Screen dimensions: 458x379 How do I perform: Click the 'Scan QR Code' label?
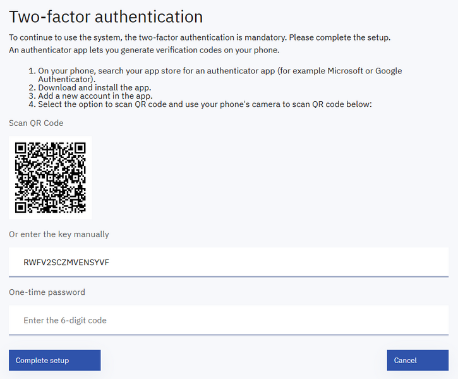tap(36, 123)
